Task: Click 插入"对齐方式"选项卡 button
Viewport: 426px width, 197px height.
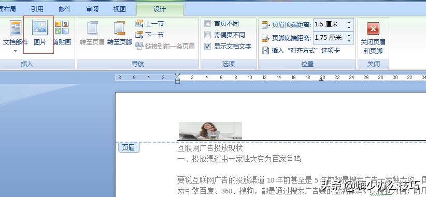Action: coord(301,50)
